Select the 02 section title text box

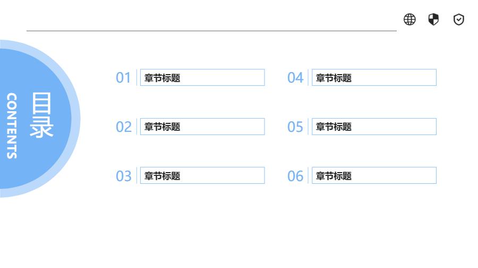202,127
